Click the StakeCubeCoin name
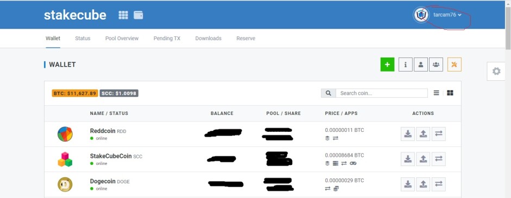 pos(111,156)
